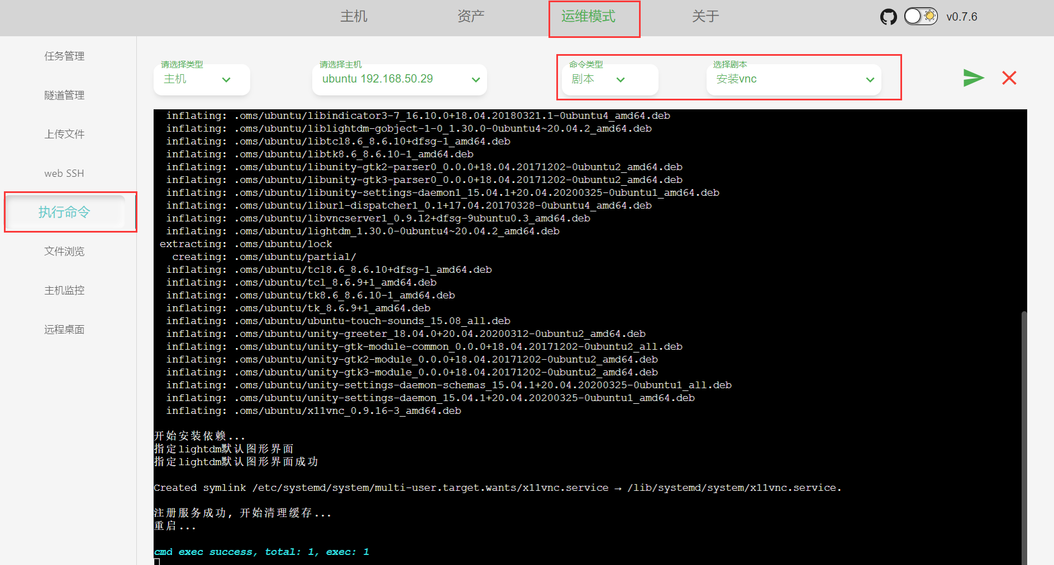The image size is (1054, 565).
Task: Click the lightdm_1.30.0 deb output line
Action: click(x=363, y=231)
